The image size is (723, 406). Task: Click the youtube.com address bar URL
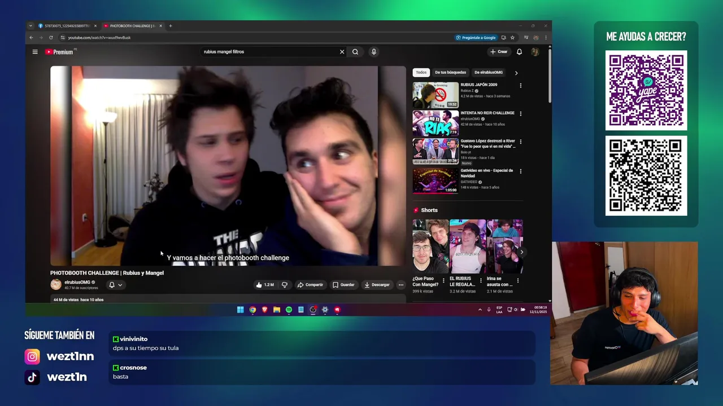[x=99, y=38]
